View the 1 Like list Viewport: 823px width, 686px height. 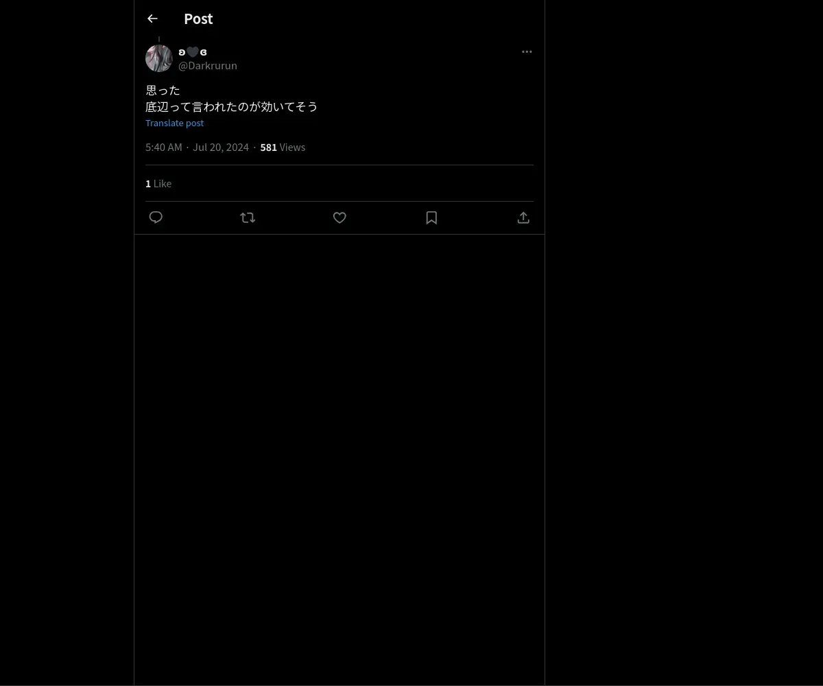tap(158, 183)
